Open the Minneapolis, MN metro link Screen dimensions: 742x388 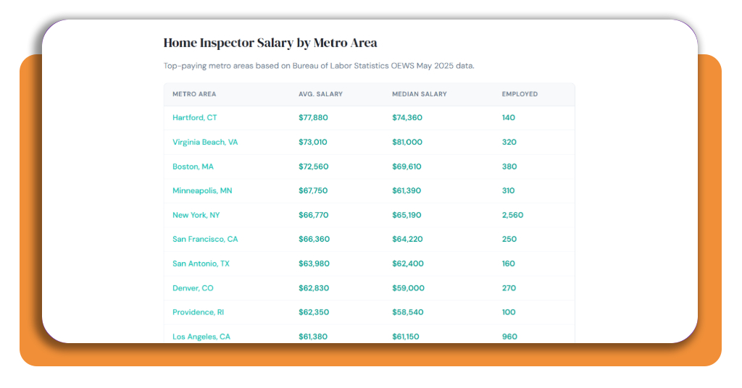202,191
